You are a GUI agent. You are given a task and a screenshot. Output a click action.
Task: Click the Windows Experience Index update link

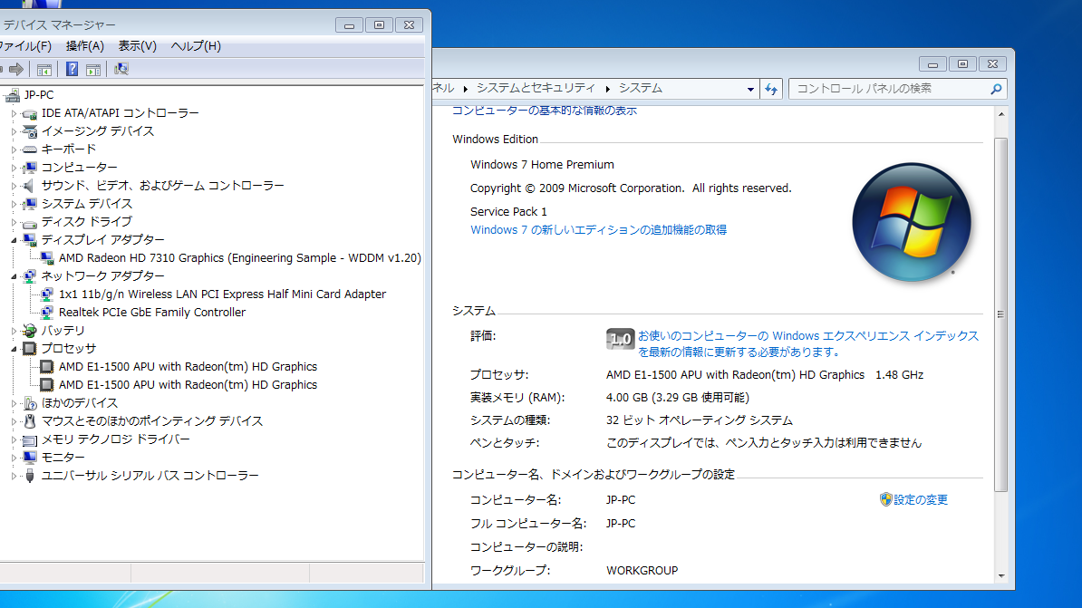[808, 343]
